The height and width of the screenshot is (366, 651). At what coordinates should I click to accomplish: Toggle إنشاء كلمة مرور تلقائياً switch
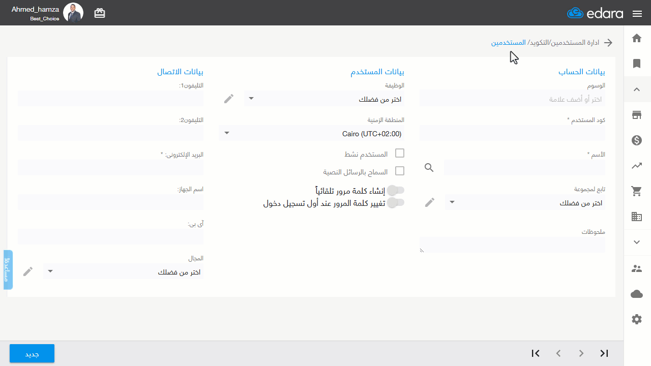[396, 191]
